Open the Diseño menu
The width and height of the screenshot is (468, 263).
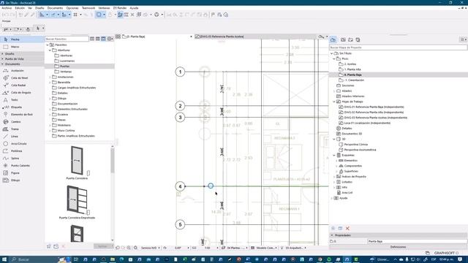(x=39, y=8)
